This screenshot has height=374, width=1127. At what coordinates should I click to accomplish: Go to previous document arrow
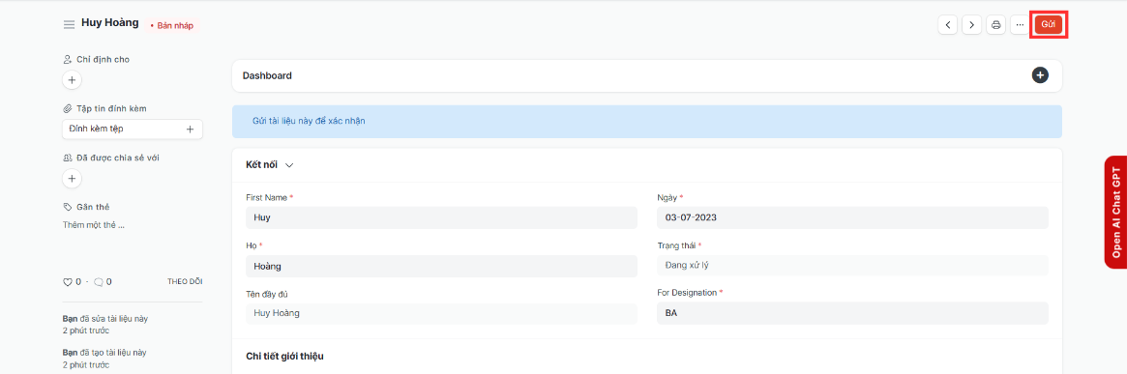[x=948, y=24]
